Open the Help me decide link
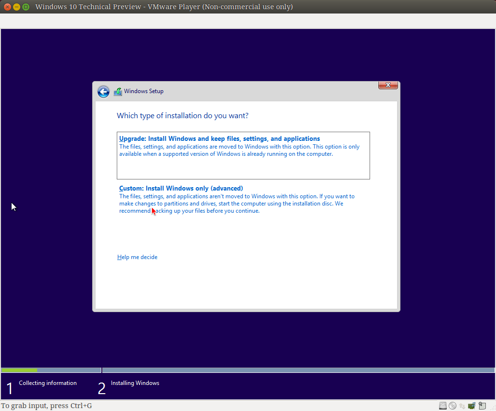The width and height of the screenshot is (496, 411). [138, 257]
